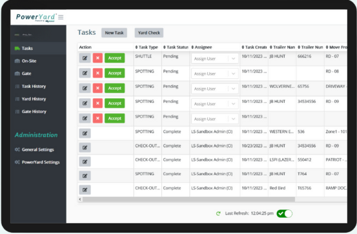Edit the WESTERN E... completed spotting task
Viewport: 357px width, 234px height.
(85, 133)
